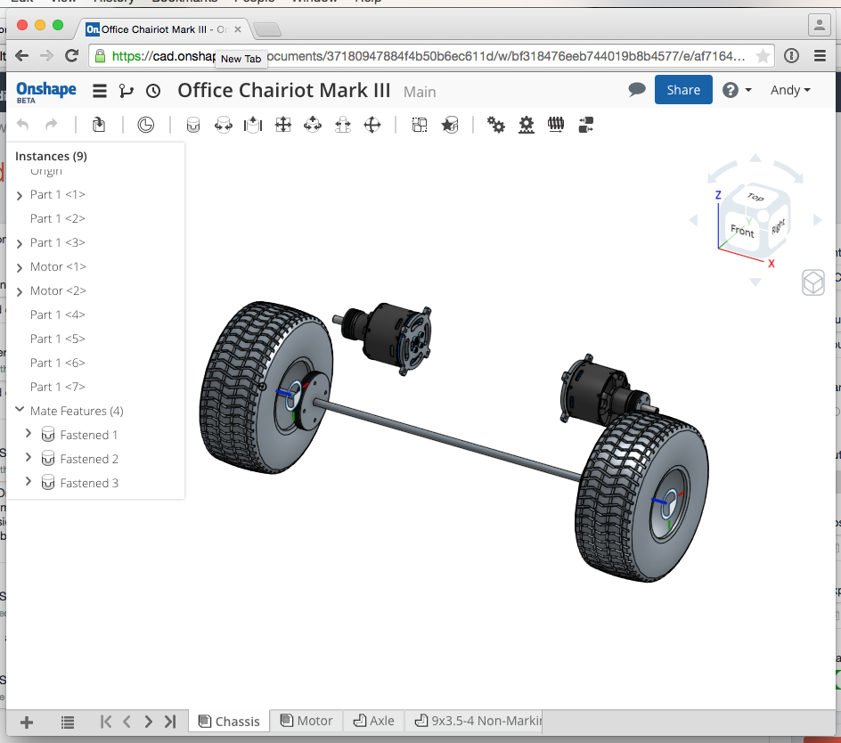Screen dimensions: 841x743
Task: Select the Revolute mate tool
Action: [223, 125]
